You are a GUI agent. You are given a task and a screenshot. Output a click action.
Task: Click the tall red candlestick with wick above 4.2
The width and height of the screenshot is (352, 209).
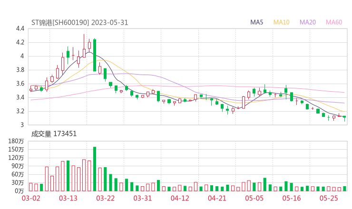tap(84, 46)
